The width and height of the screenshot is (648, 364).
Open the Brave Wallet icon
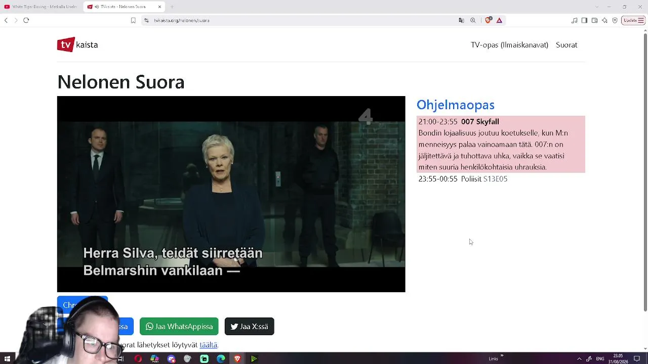(594, 20)
